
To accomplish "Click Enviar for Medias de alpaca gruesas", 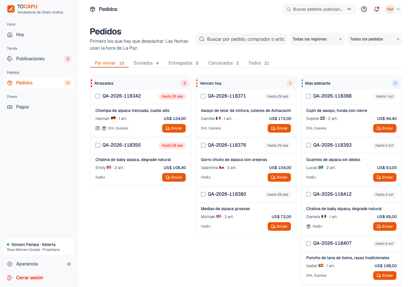I will tap(279, 226).
